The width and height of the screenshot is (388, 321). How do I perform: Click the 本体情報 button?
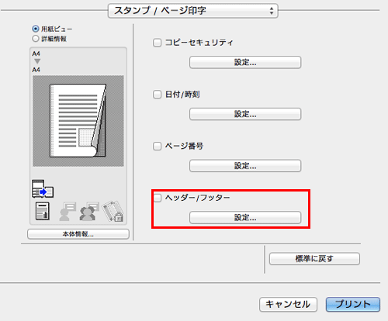click(78, 234)
